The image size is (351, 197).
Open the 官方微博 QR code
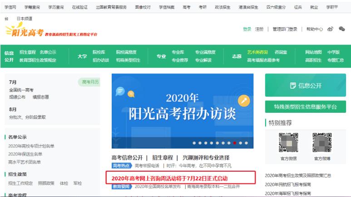(x=322, y=142)
